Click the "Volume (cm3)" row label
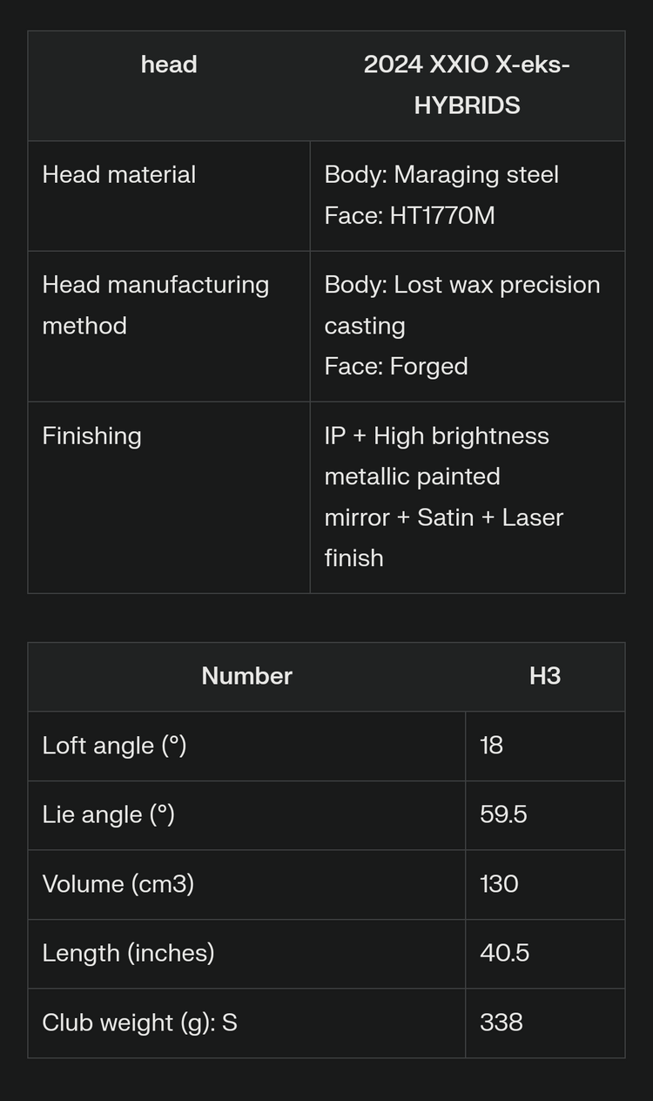Viewport: 653px width, 1101px height. [118, 885]
